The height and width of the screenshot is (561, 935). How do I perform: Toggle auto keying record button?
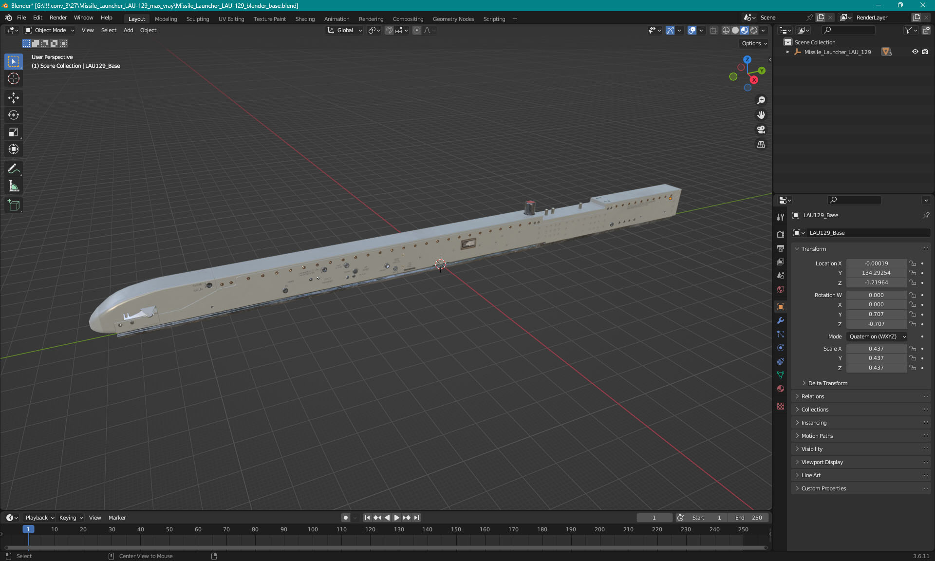346,518
